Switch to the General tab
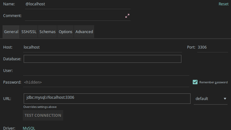Viewport: 231px width, 130px height. [x=11, y=32]
